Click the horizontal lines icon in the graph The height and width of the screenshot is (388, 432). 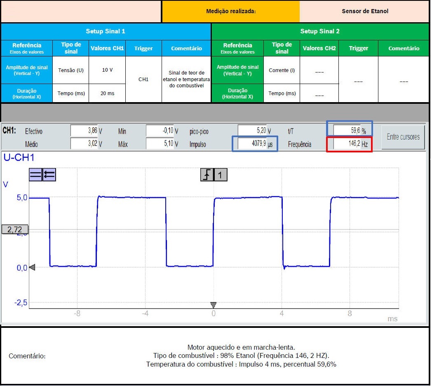click(x=35, y=175)
